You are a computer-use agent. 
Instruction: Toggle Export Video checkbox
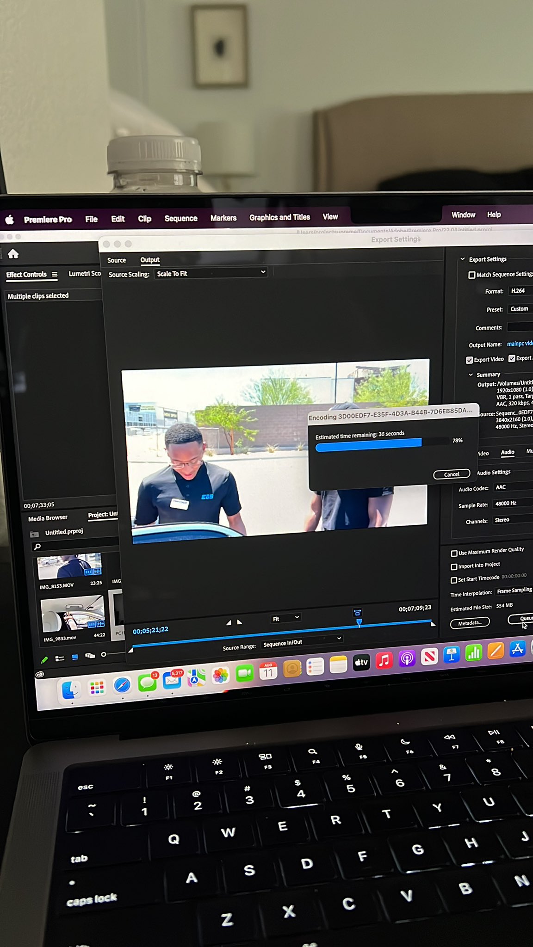tap(470, 360)
